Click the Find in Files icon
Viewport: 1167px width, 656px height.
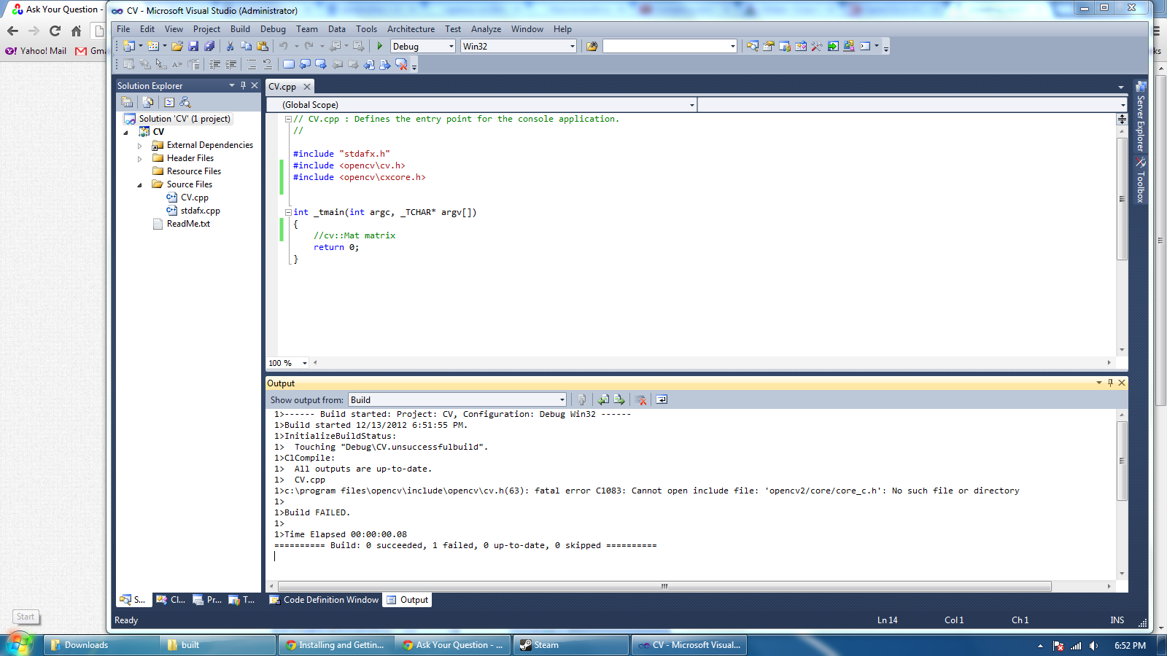click(x=592, y=46)
